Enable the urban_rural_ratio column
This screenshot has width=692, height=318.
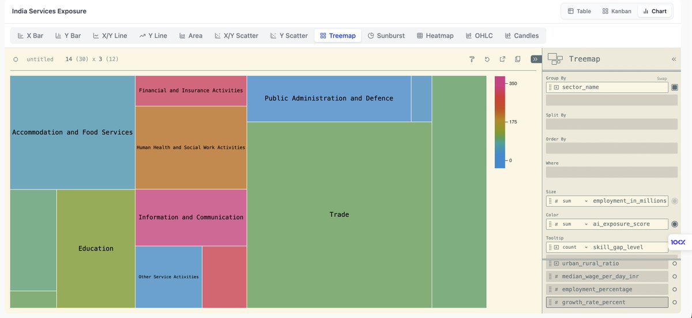pyautogui.click(x=675, y=263)
